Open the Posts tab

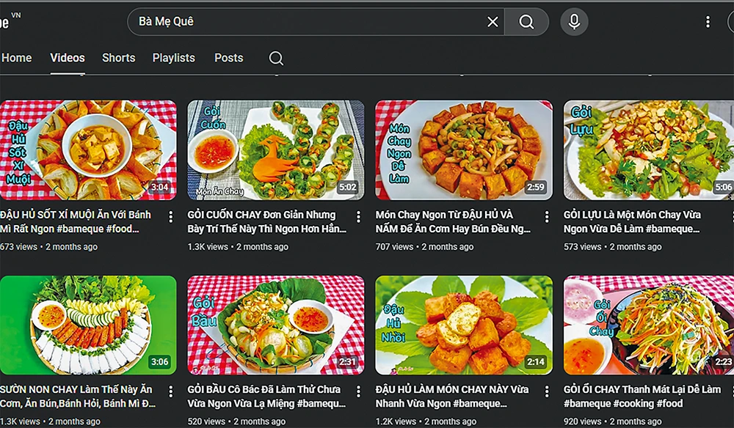pos(228,58)
